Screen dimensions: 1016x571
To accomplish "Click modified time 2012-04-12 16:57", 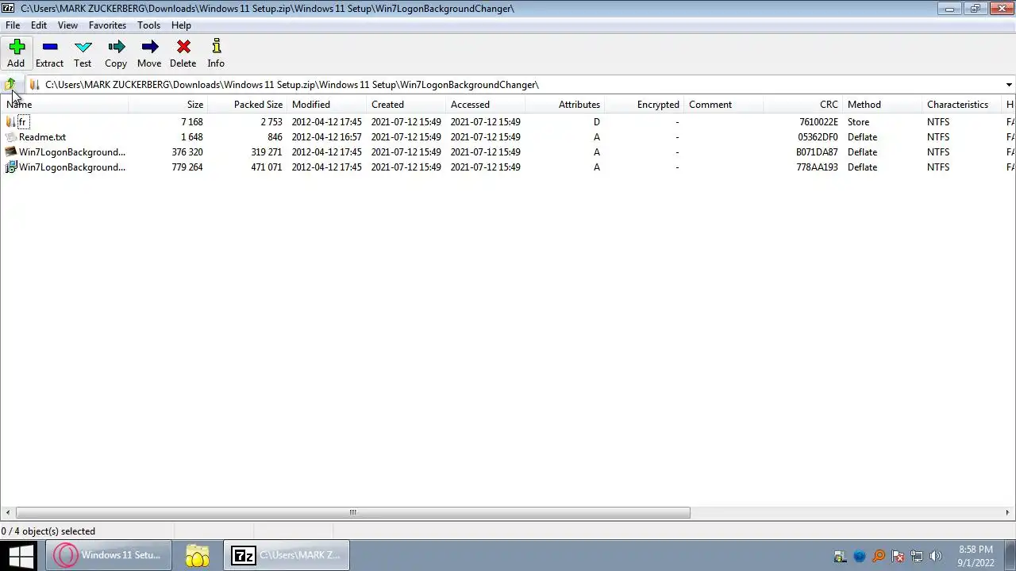I will tap(326, 137).
